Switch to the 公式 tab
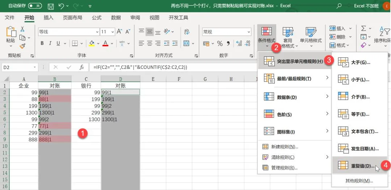 (x=97, y=18)
